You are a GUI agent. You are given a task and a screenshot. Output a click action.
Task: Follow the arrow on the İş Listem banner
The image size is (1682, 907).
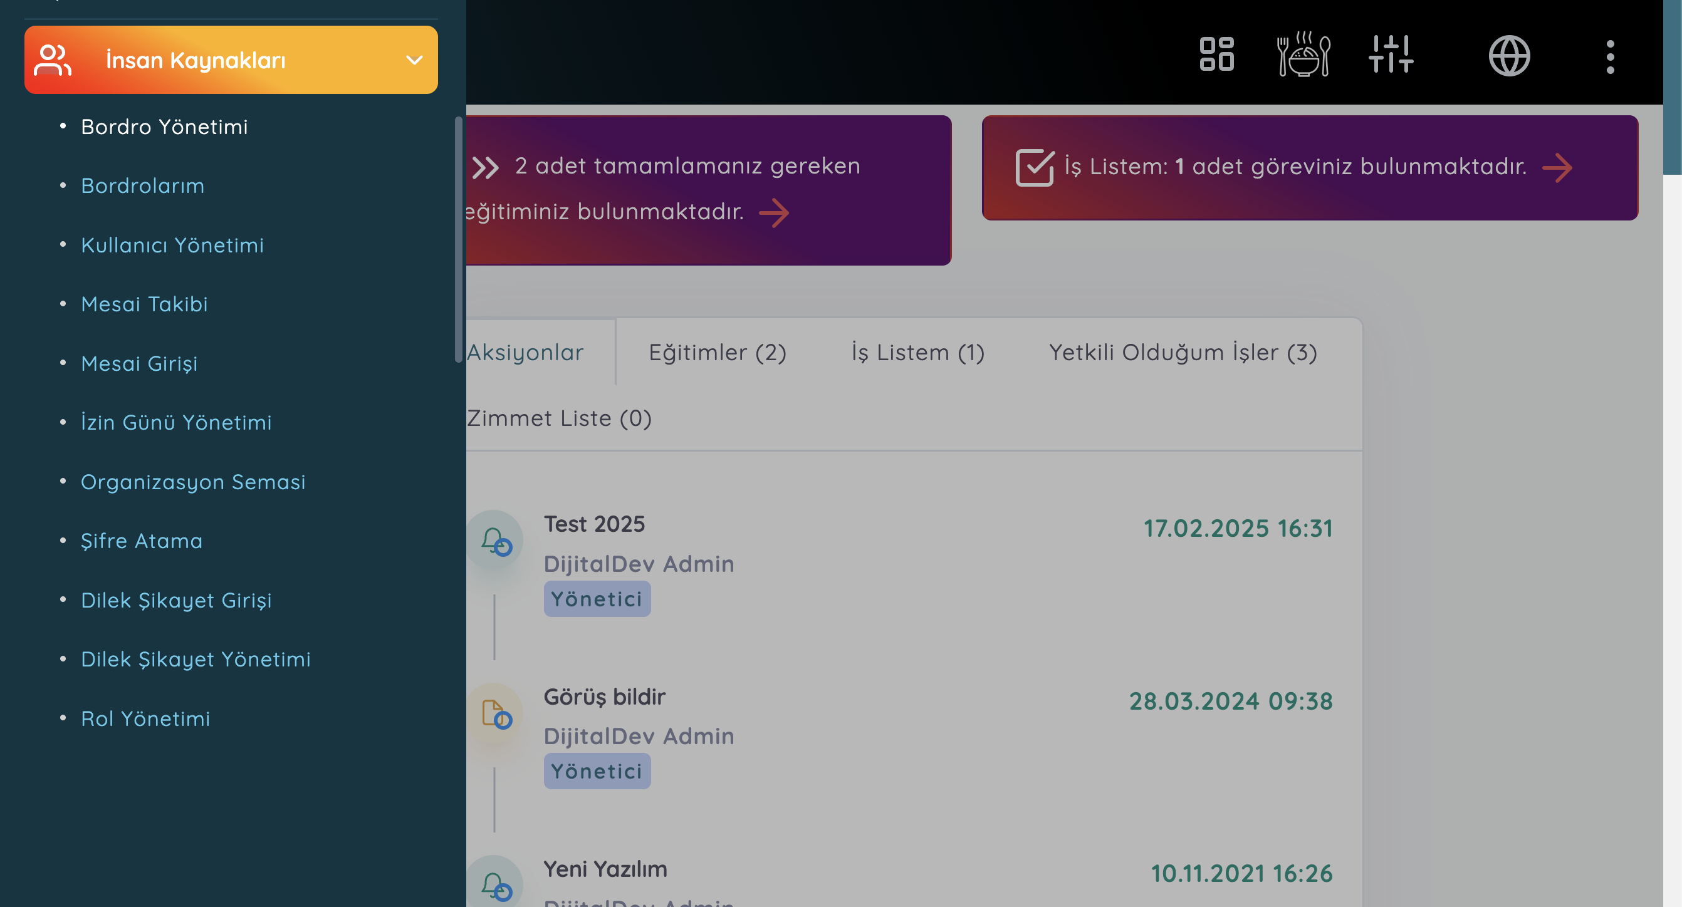(1557, 168)
